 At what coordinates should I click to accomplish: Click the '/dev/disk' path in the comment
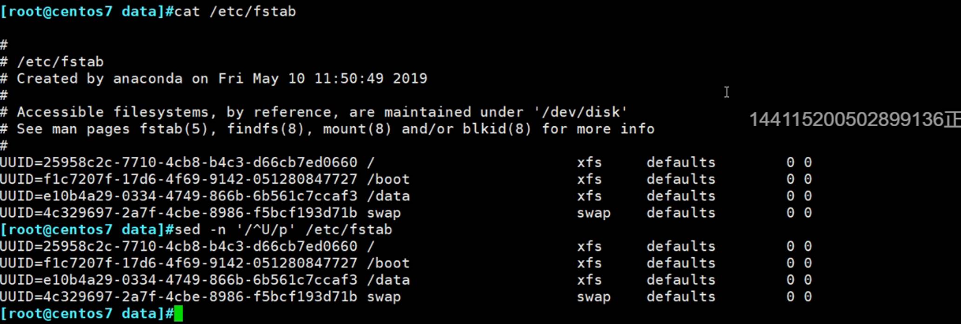point(581,112)
